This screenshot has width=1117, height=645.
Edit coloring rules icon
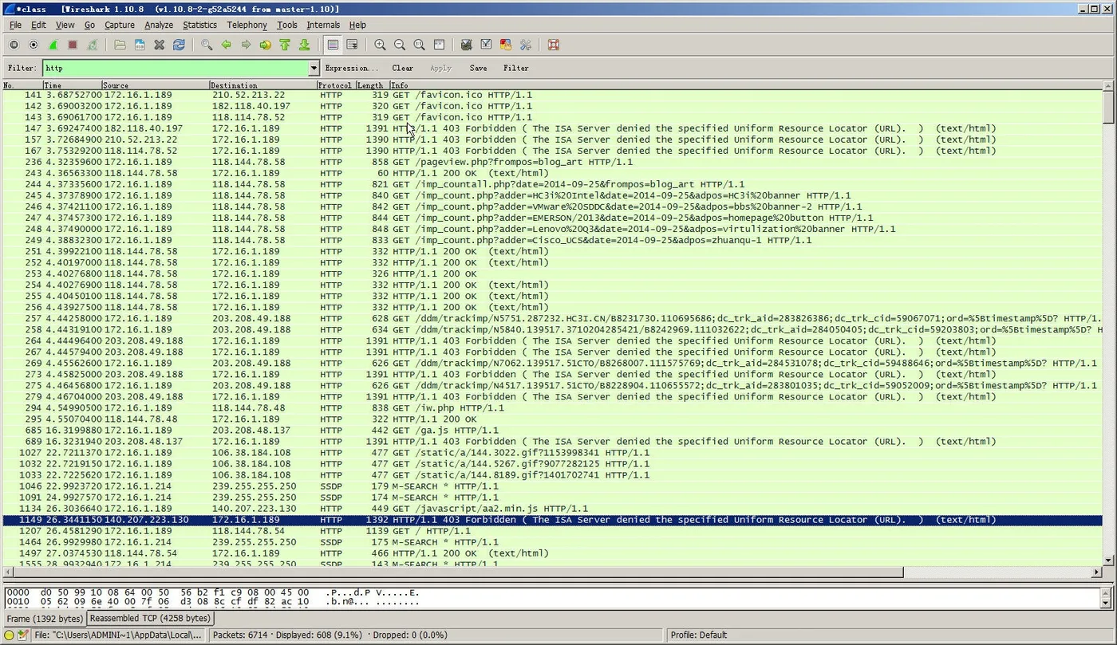[505, 45]
